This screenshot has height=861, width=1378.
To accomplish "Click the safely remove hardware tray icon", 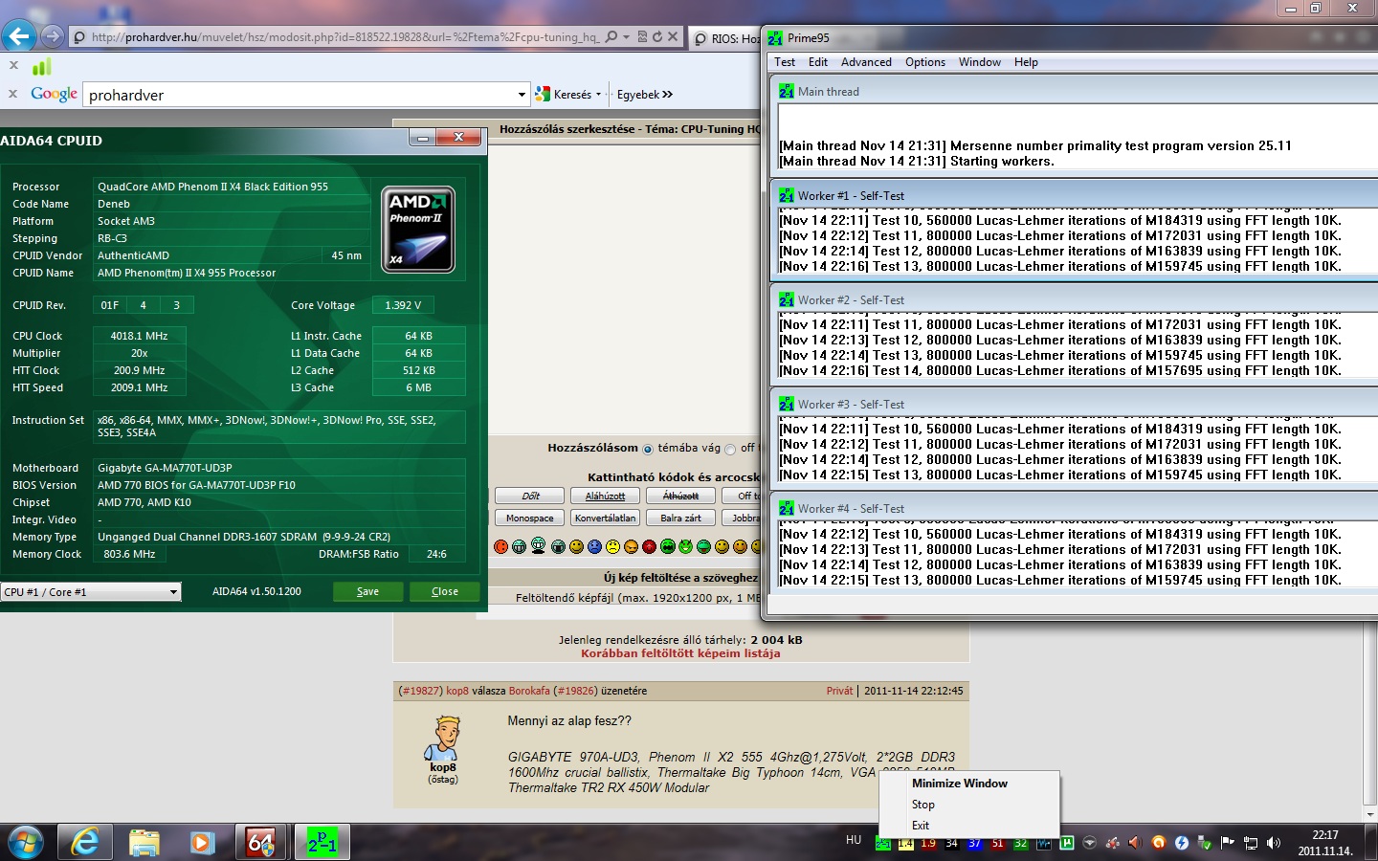I will click(x=1205, y=843).
